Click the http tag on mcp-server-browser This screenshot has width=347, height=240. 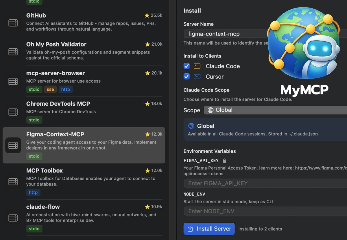(x=66, y=89)
